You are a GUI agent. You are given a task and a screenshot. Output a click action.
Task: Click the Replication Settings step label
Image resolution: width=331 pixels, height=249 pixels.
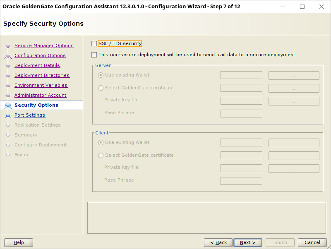(38, 125)
